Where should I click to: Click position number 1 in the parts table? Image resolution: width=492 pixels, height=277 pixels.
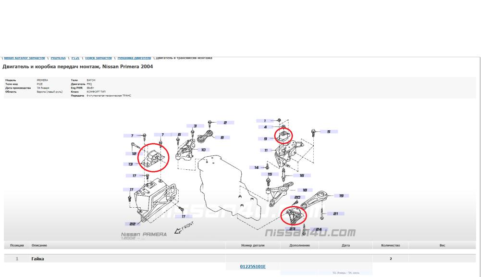point(17,259)
